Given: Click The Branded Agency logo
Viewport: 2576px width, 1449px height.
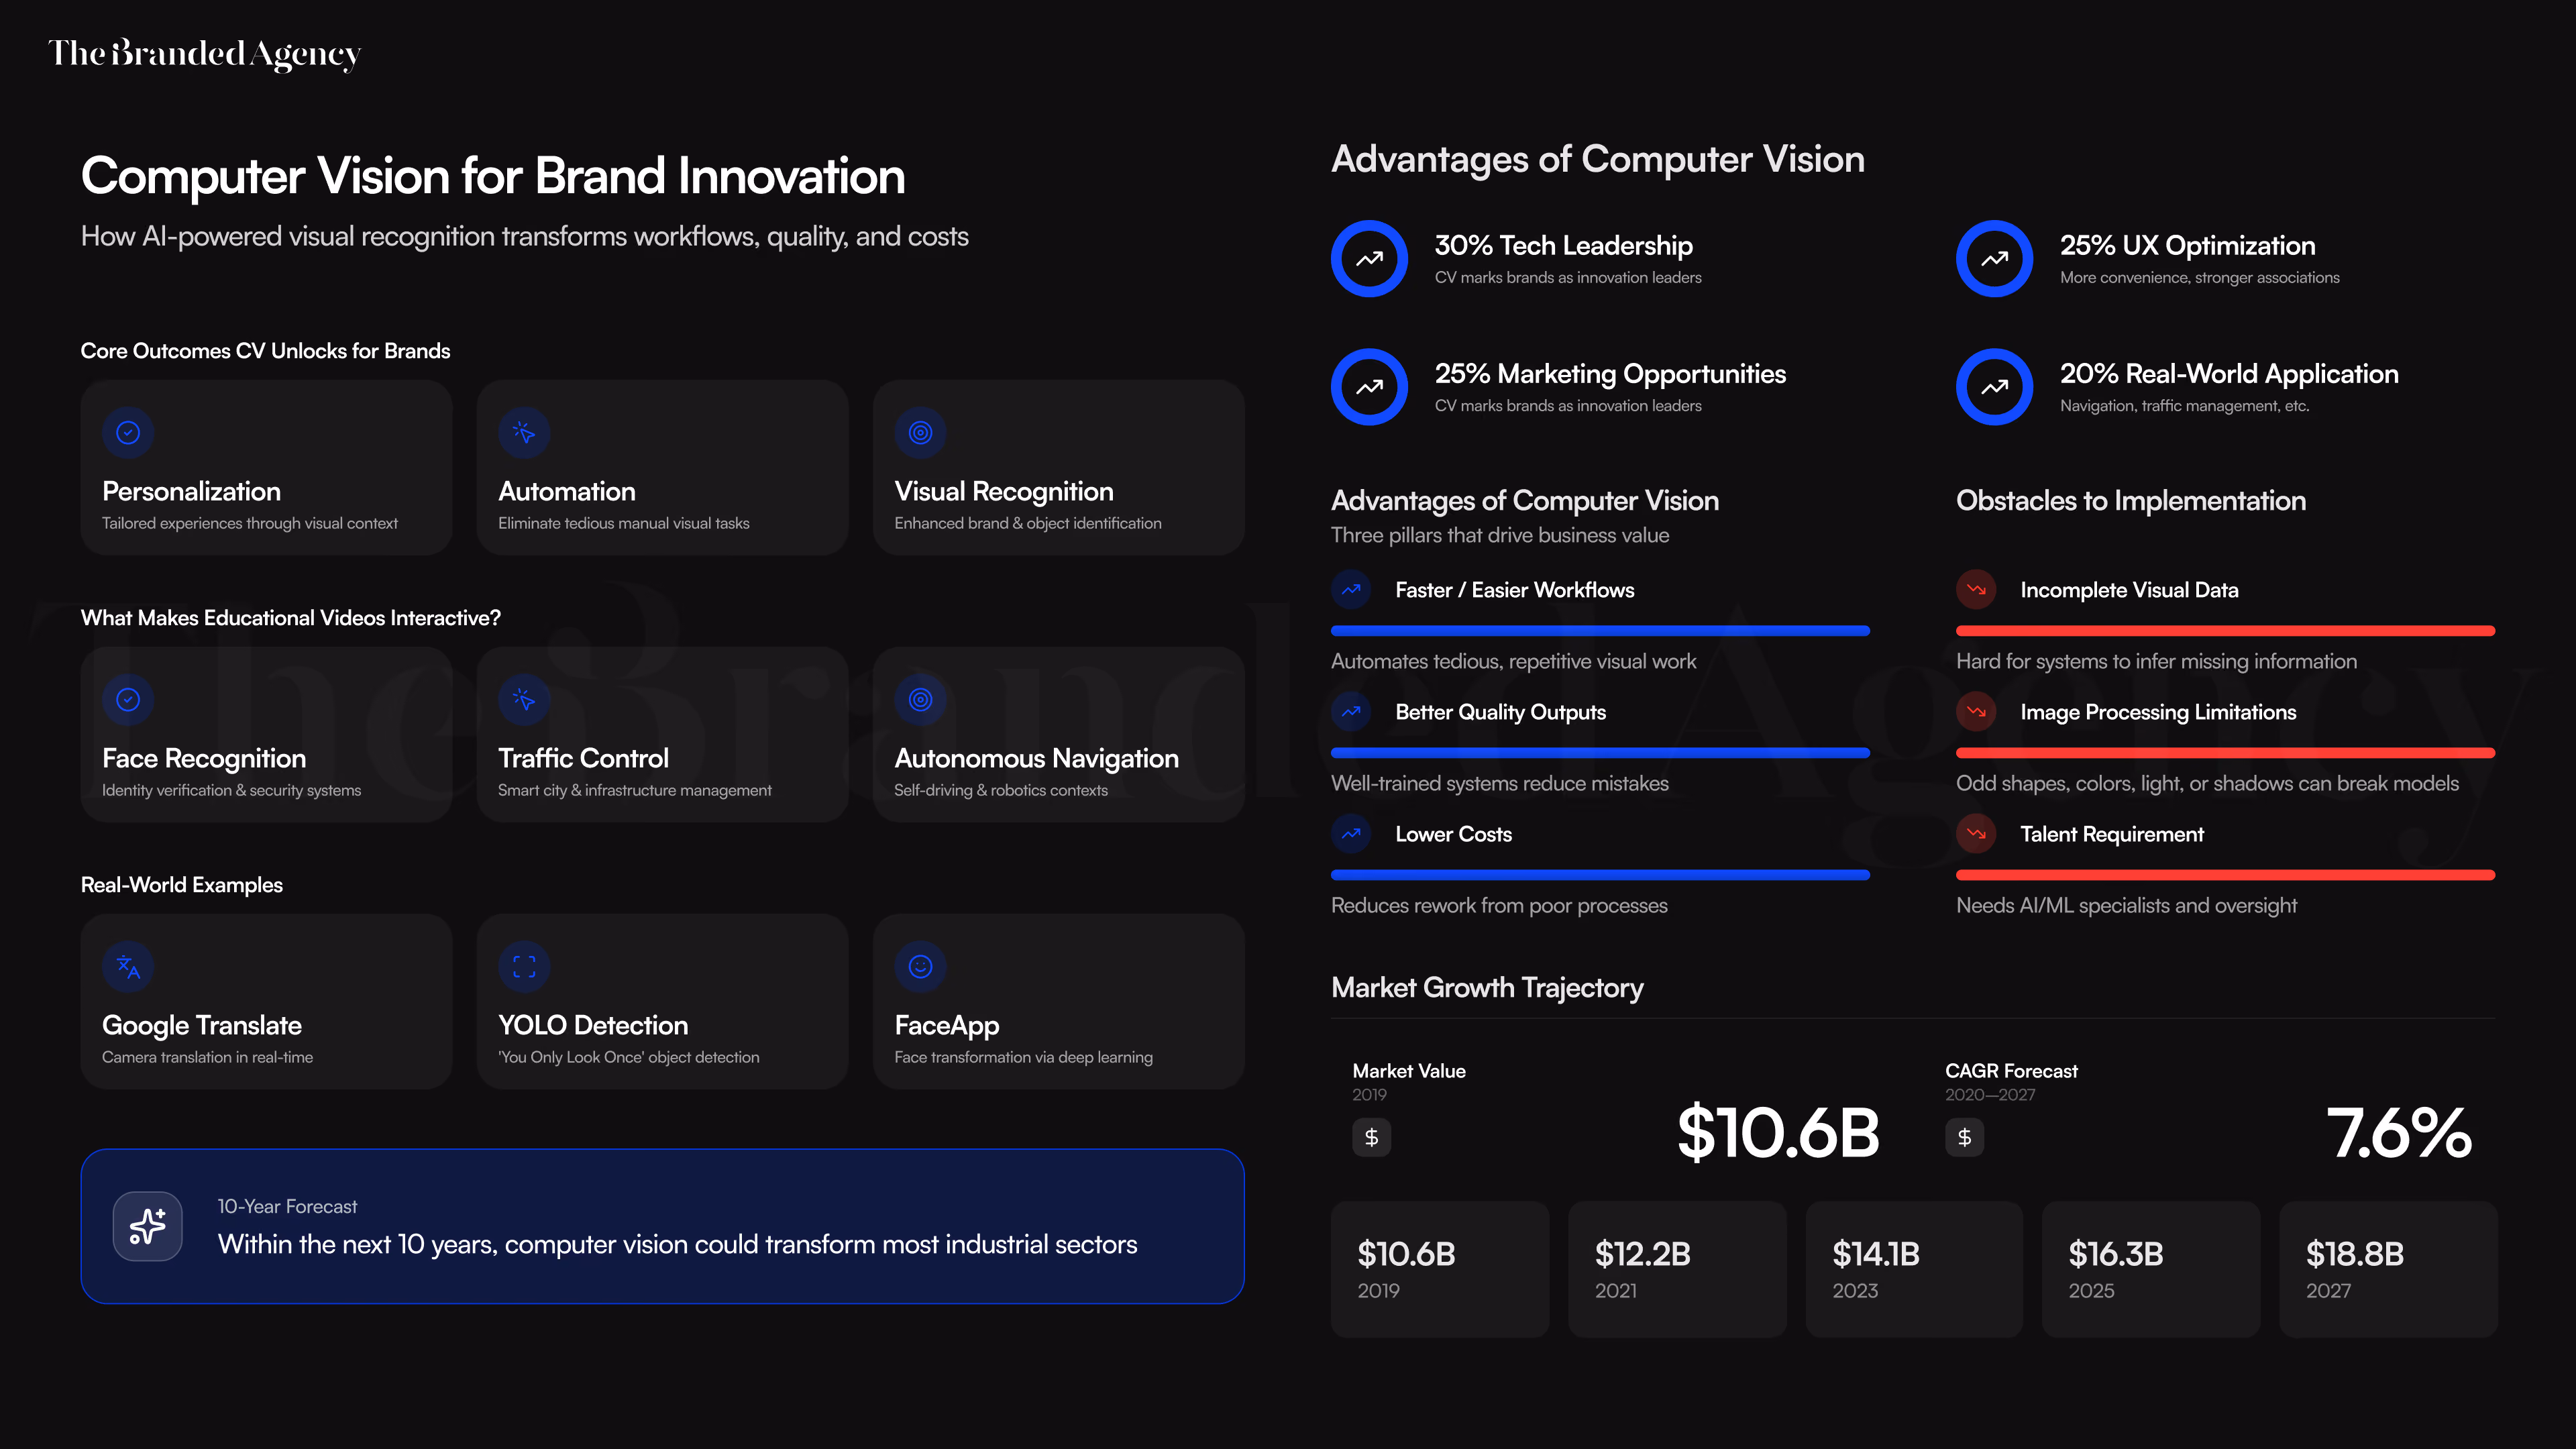Looking at the screenshot, I should point(204,54).
